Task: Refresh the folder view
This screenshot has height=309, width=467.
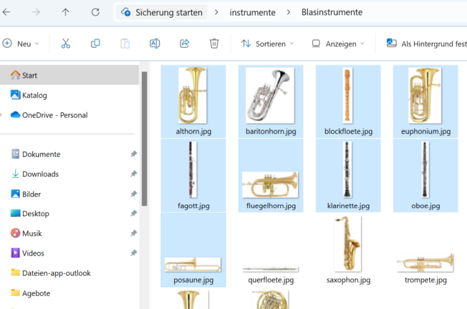Action: pyautogui.click(x=95, y=12)
